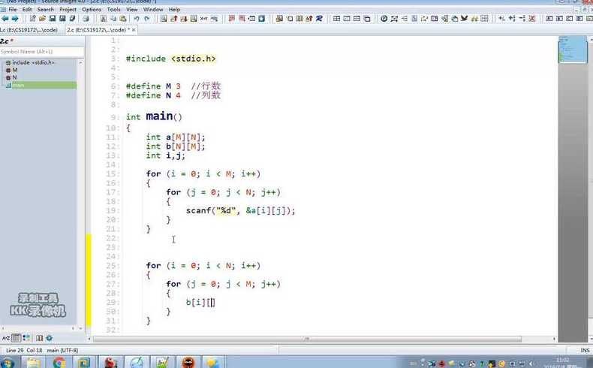Click the Go Back arrow icon

(x=5, y=18)
